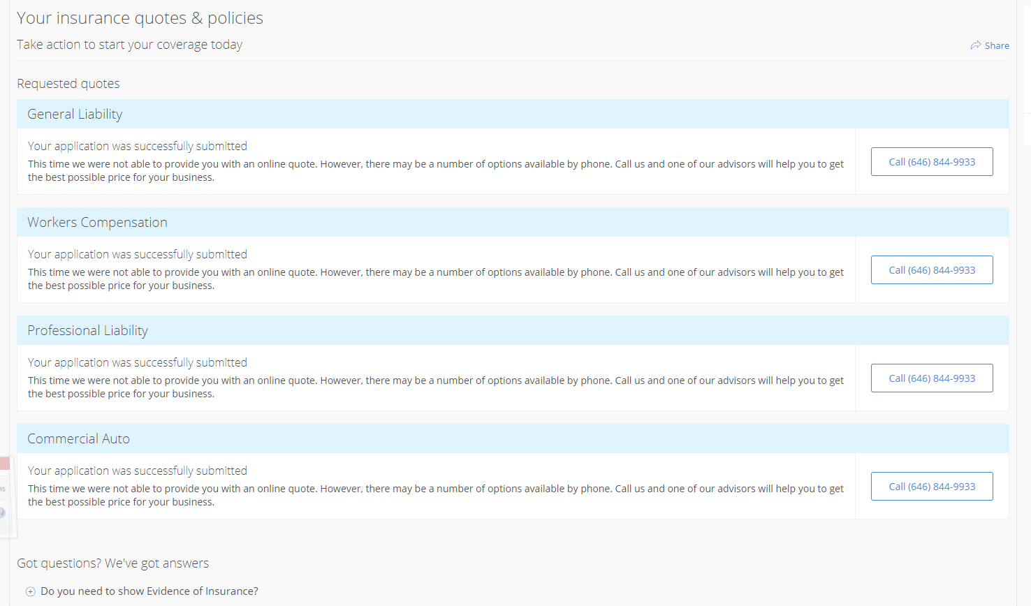Click the "Requested quotes" heading
Viewport: 1031px width, 606px height.
(x=68, y=84)
